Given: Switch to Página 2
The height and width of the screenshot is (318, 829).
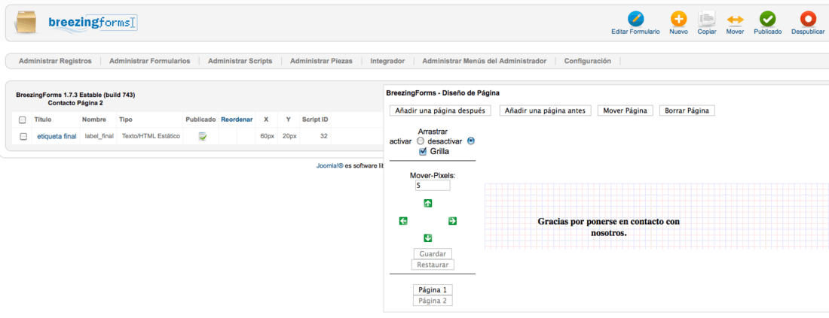Looking at the screenshot, I should (x=433, y=301).
